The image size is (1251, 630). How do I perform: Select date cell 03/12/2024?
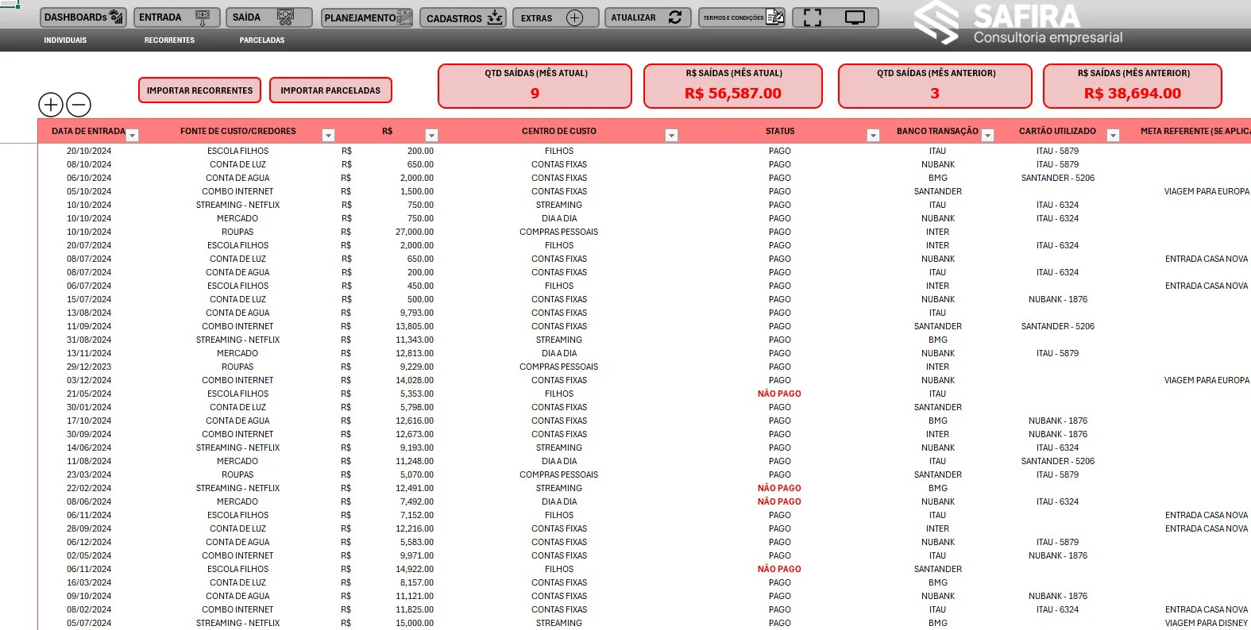coord(89,380)
